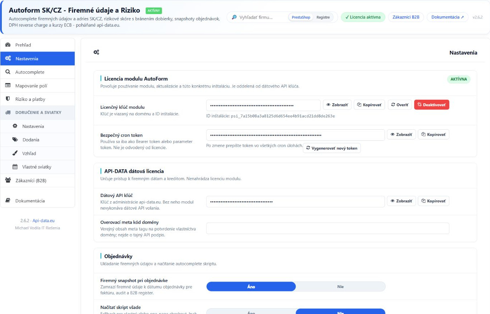Show the hidden Licenčný kľúč modulu

point(337,105)
